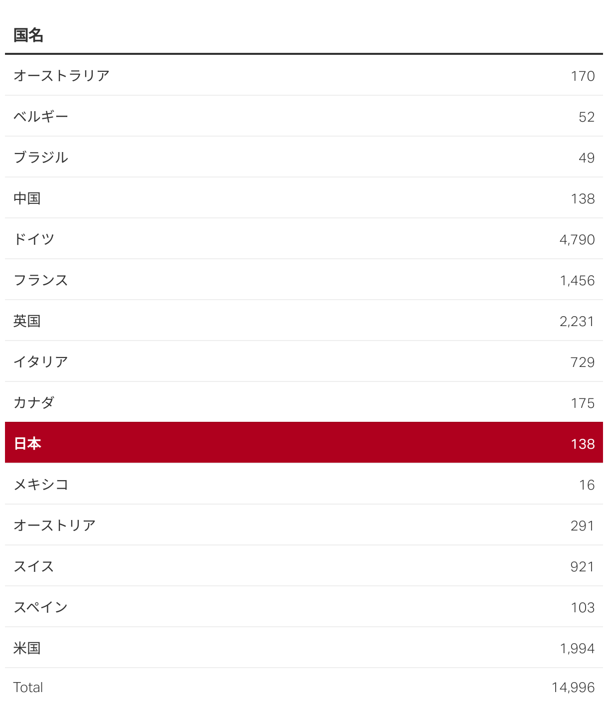The height and width of the screenshot is (710, 608).
Task: Click the value 4,790 for ドイツ
Action: [x=577, y=240]
